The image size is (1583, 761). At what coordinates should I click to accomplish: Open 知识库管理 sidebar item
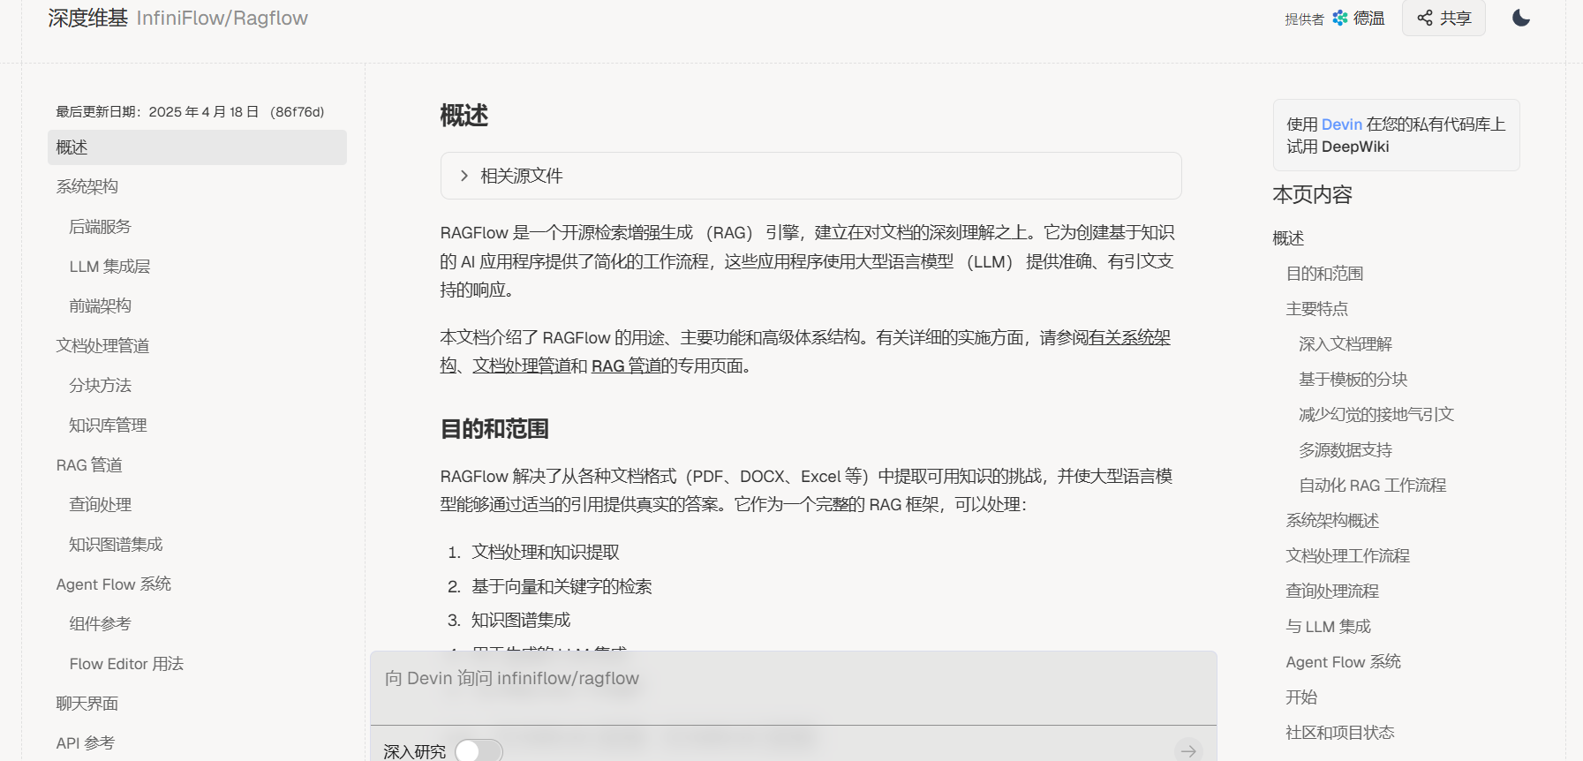109,425
